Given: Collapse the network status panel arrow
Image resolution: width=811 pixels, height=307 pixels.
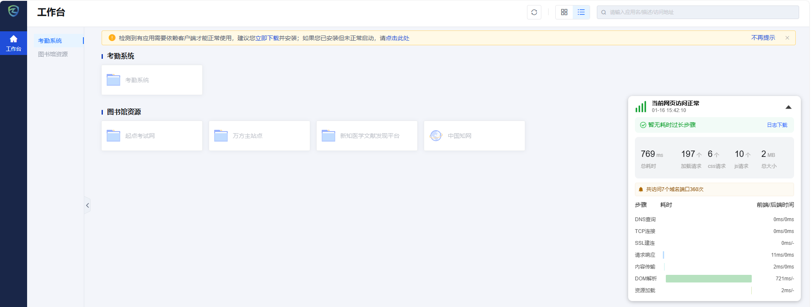Looking at the screenshot, I should [x=788, y=107].
